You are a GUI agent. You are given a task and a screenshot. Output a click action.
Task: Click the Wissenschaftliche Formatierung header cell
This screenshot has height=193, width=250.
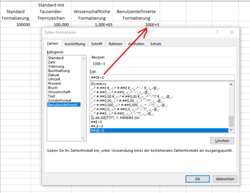tap(92, 11)
